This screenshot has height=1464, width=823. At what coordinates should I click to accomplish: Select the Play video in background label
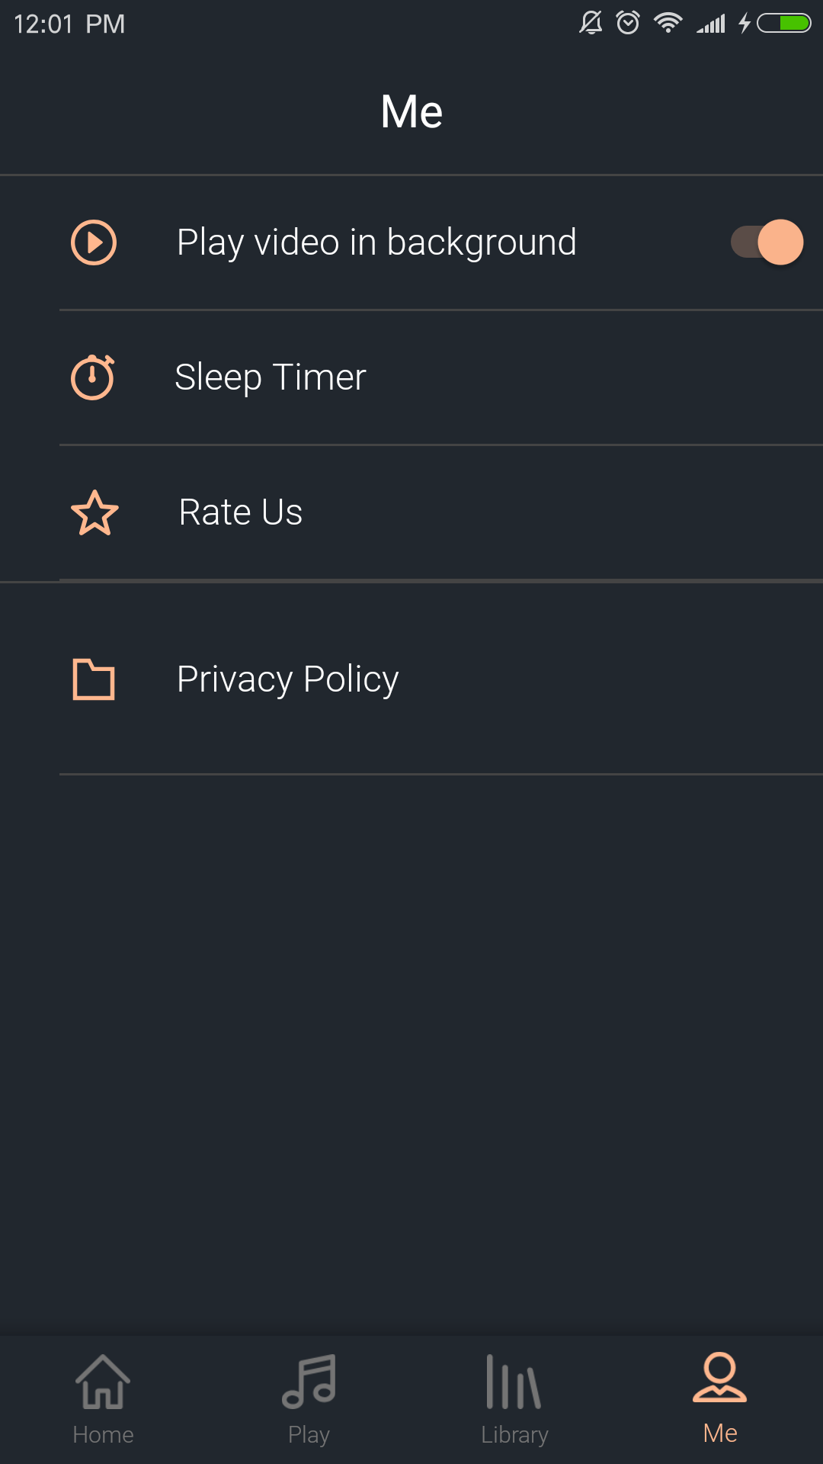[376, 242]
